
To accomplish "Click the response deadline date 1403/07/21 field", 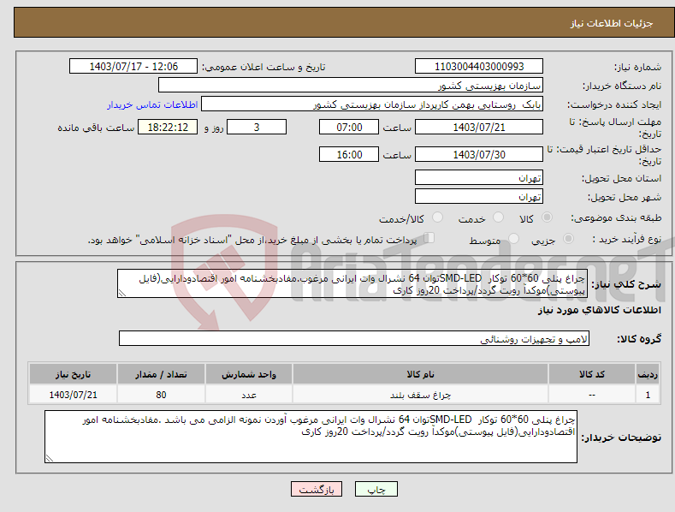I will [479, 127].
